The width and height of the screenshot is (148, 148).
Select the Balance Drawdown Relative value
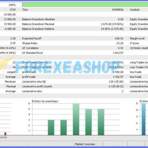pos(112,29)
